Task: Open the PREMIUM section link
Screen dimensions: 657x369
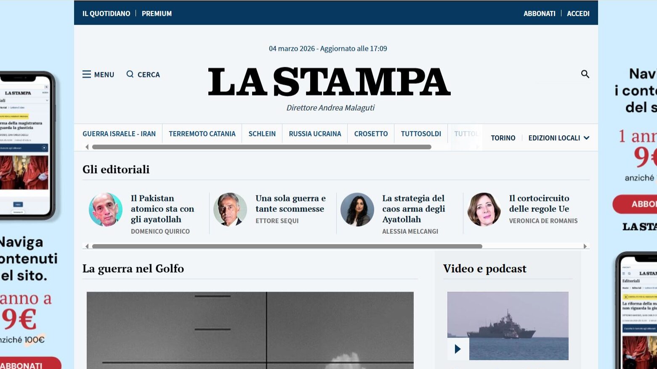Action: pyautogui.click(x=157, y=13)
